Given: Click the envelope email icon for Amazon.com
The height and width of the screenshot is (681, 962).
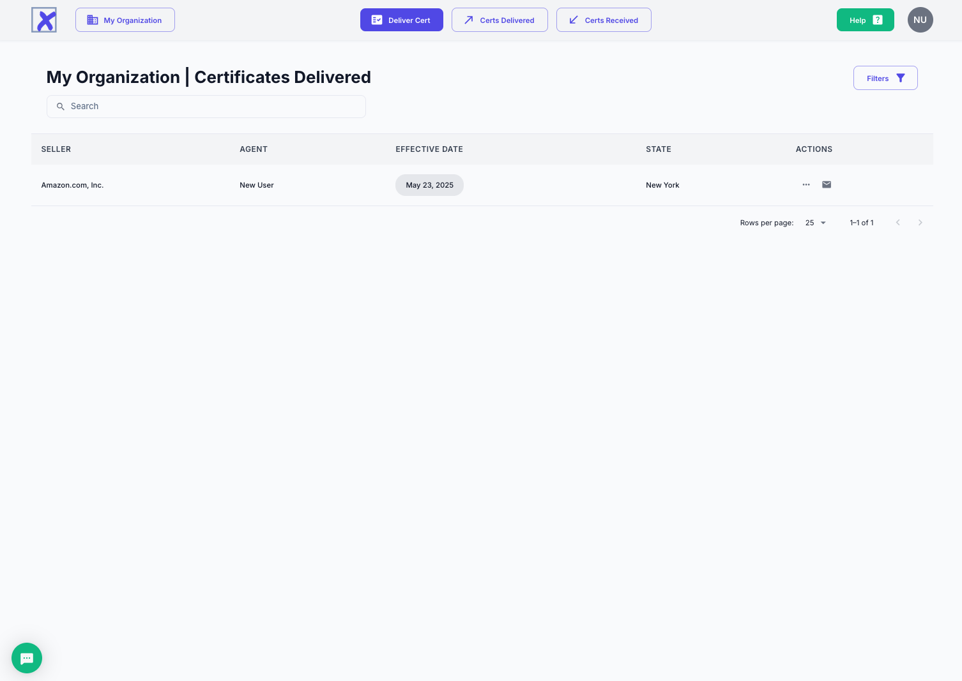Looking at the screenshot, I should point(827,184).
